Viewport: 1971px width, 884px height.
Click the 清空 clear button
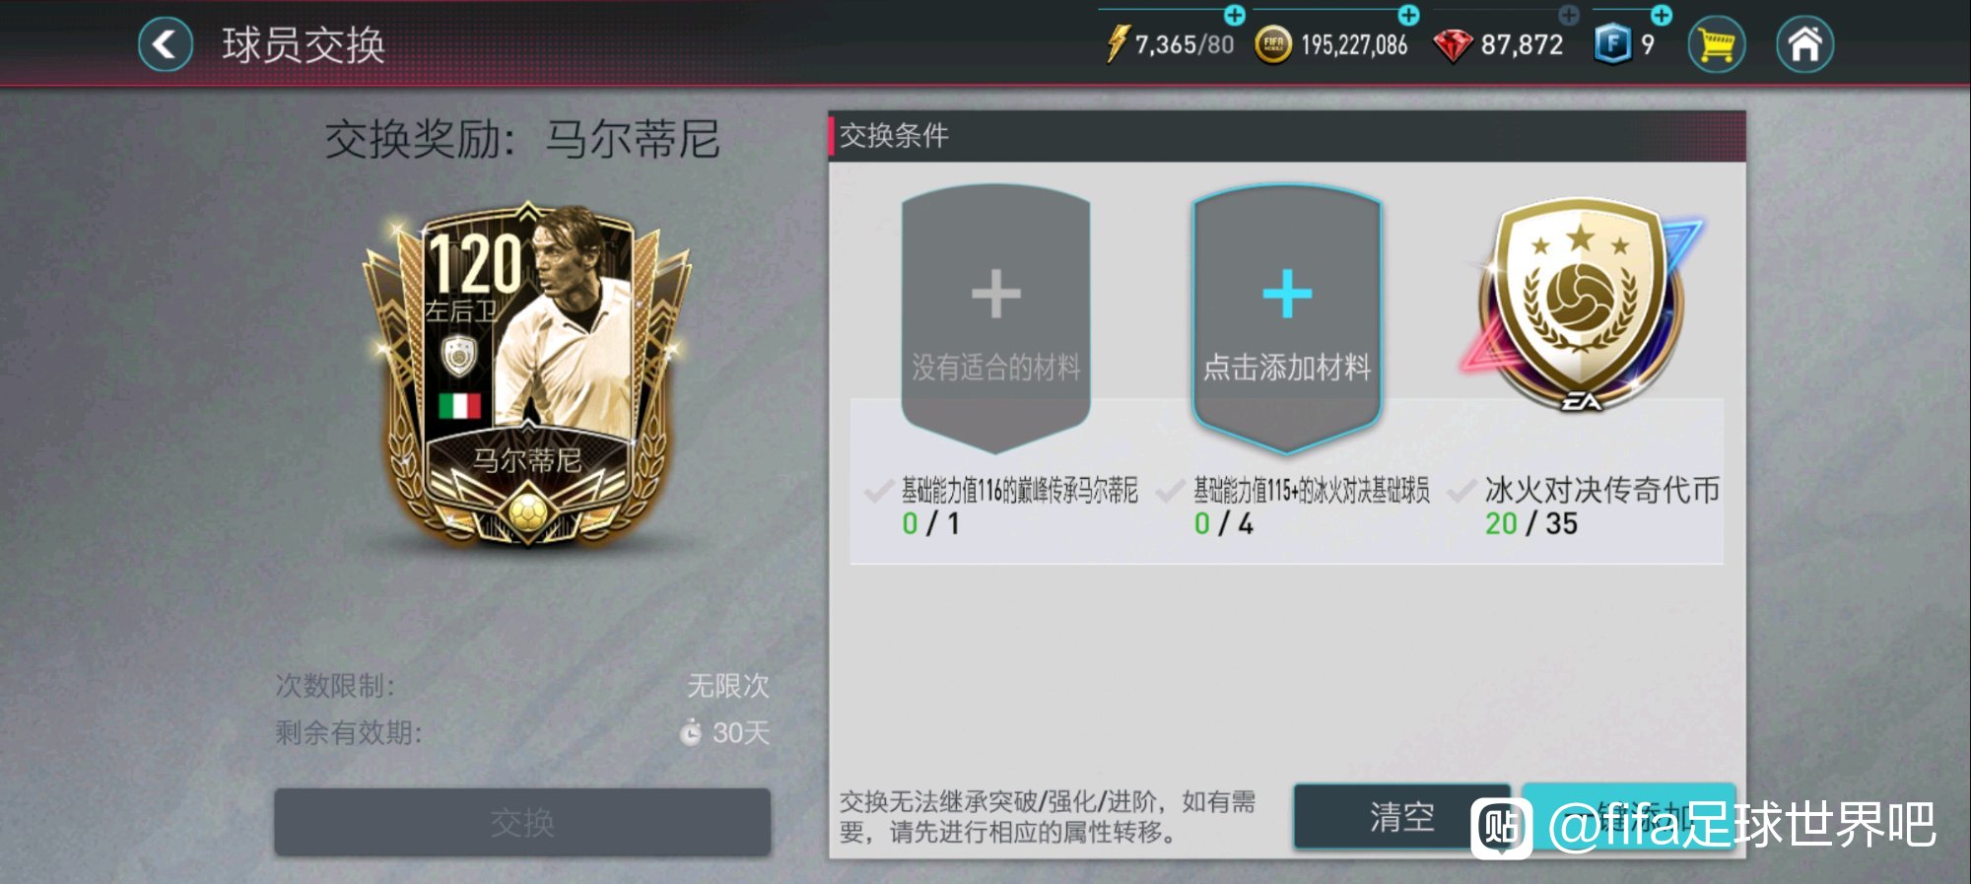click(1401, 816)
